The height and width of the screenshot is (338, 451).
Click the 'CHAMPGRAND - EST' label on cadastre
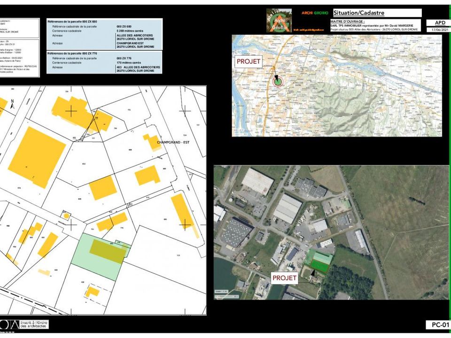tap(173, 143)
